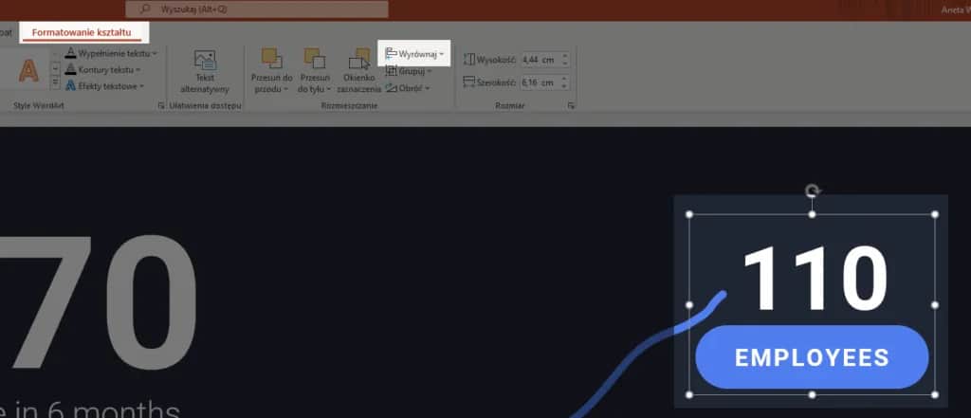Open the Rozmiar size dialog launcher
Image resolution: width=971 pixels, height=418 pixels.
[571, 106]
